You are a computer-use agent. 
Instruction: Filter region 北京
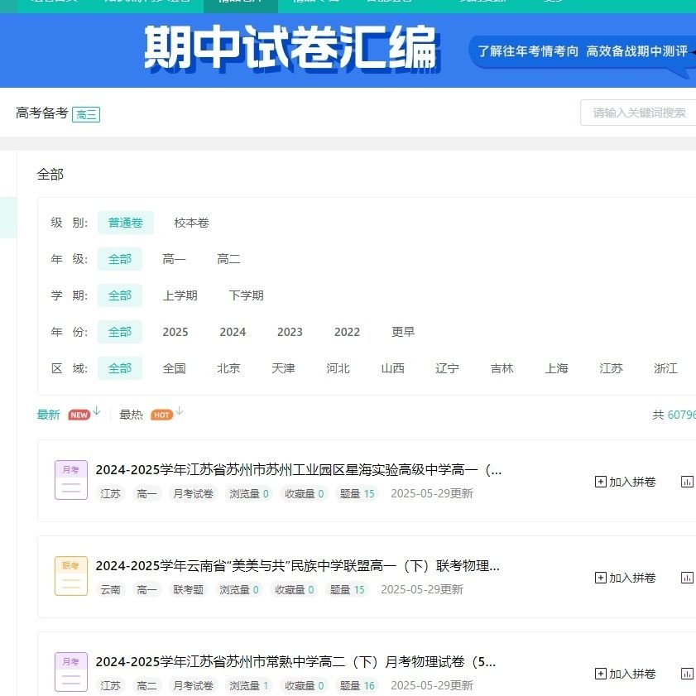point(228,368)
